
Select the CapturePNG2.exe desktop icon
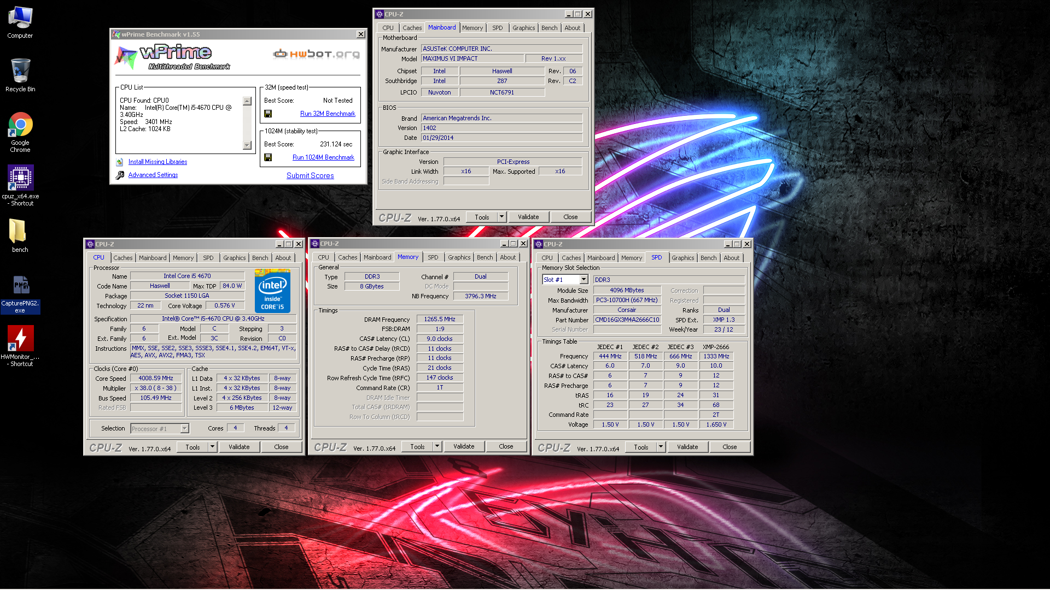coord(20,294)
